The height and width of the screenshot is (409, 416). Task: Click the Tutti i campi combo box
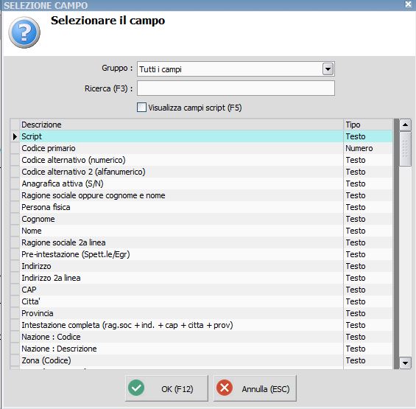(236, 69)
